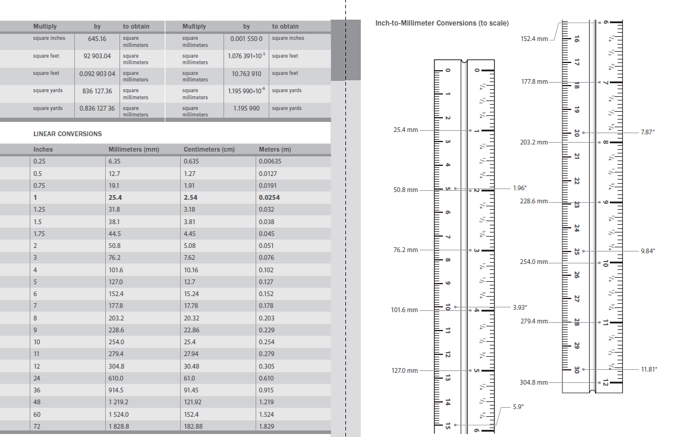Select the "15.24" centimeters cell
This screenshot has height=437, width=680.
(x=191, y=294)
